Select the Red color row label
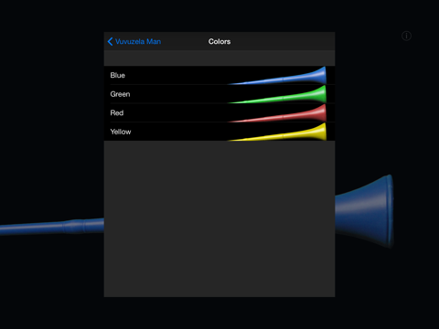Screen dimensions: 439x329 (117, 113)
